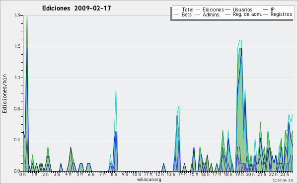Select the 'Bots' legend label
This screenshot has width=298, height=184.
pos(187,14)
